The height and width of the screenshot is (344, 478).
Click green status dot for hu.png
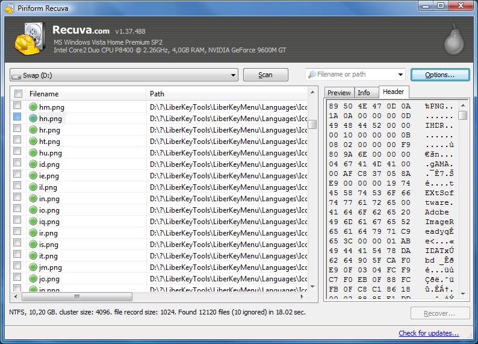[33, 152]
